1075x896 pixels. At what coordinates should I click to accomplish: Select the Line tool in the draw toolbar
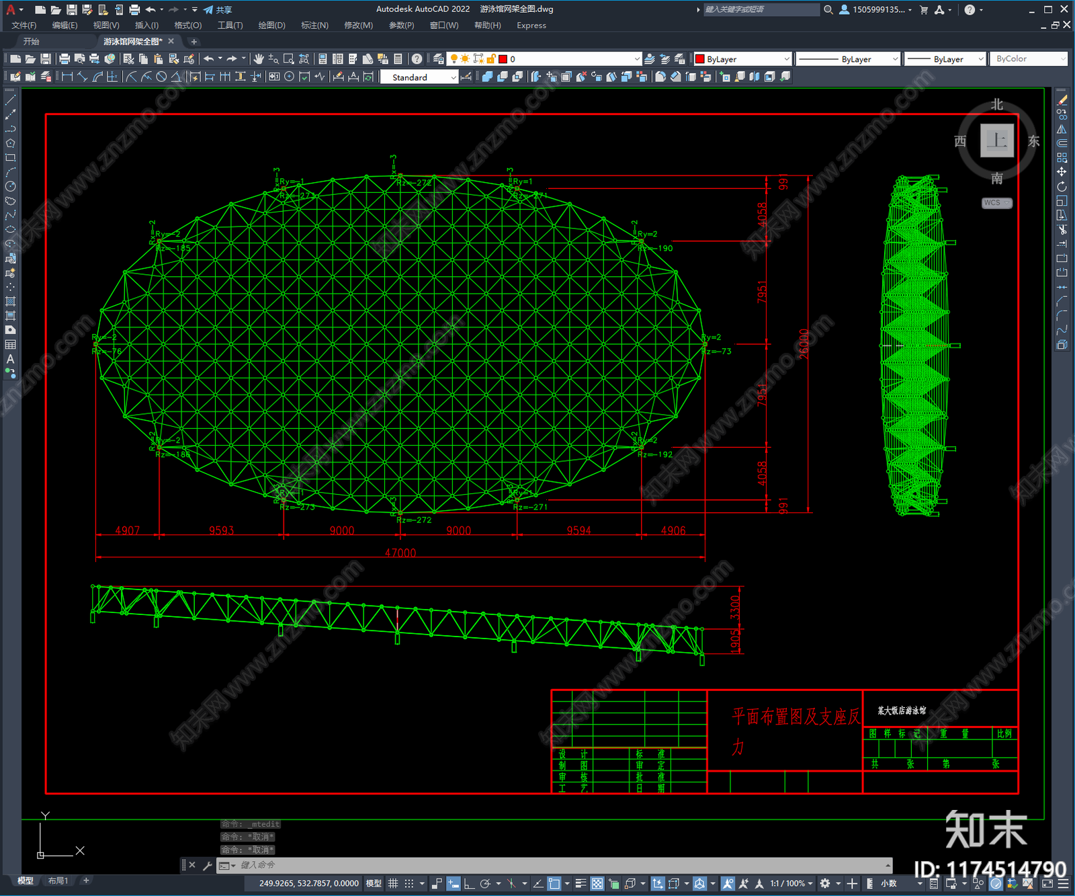10,99
